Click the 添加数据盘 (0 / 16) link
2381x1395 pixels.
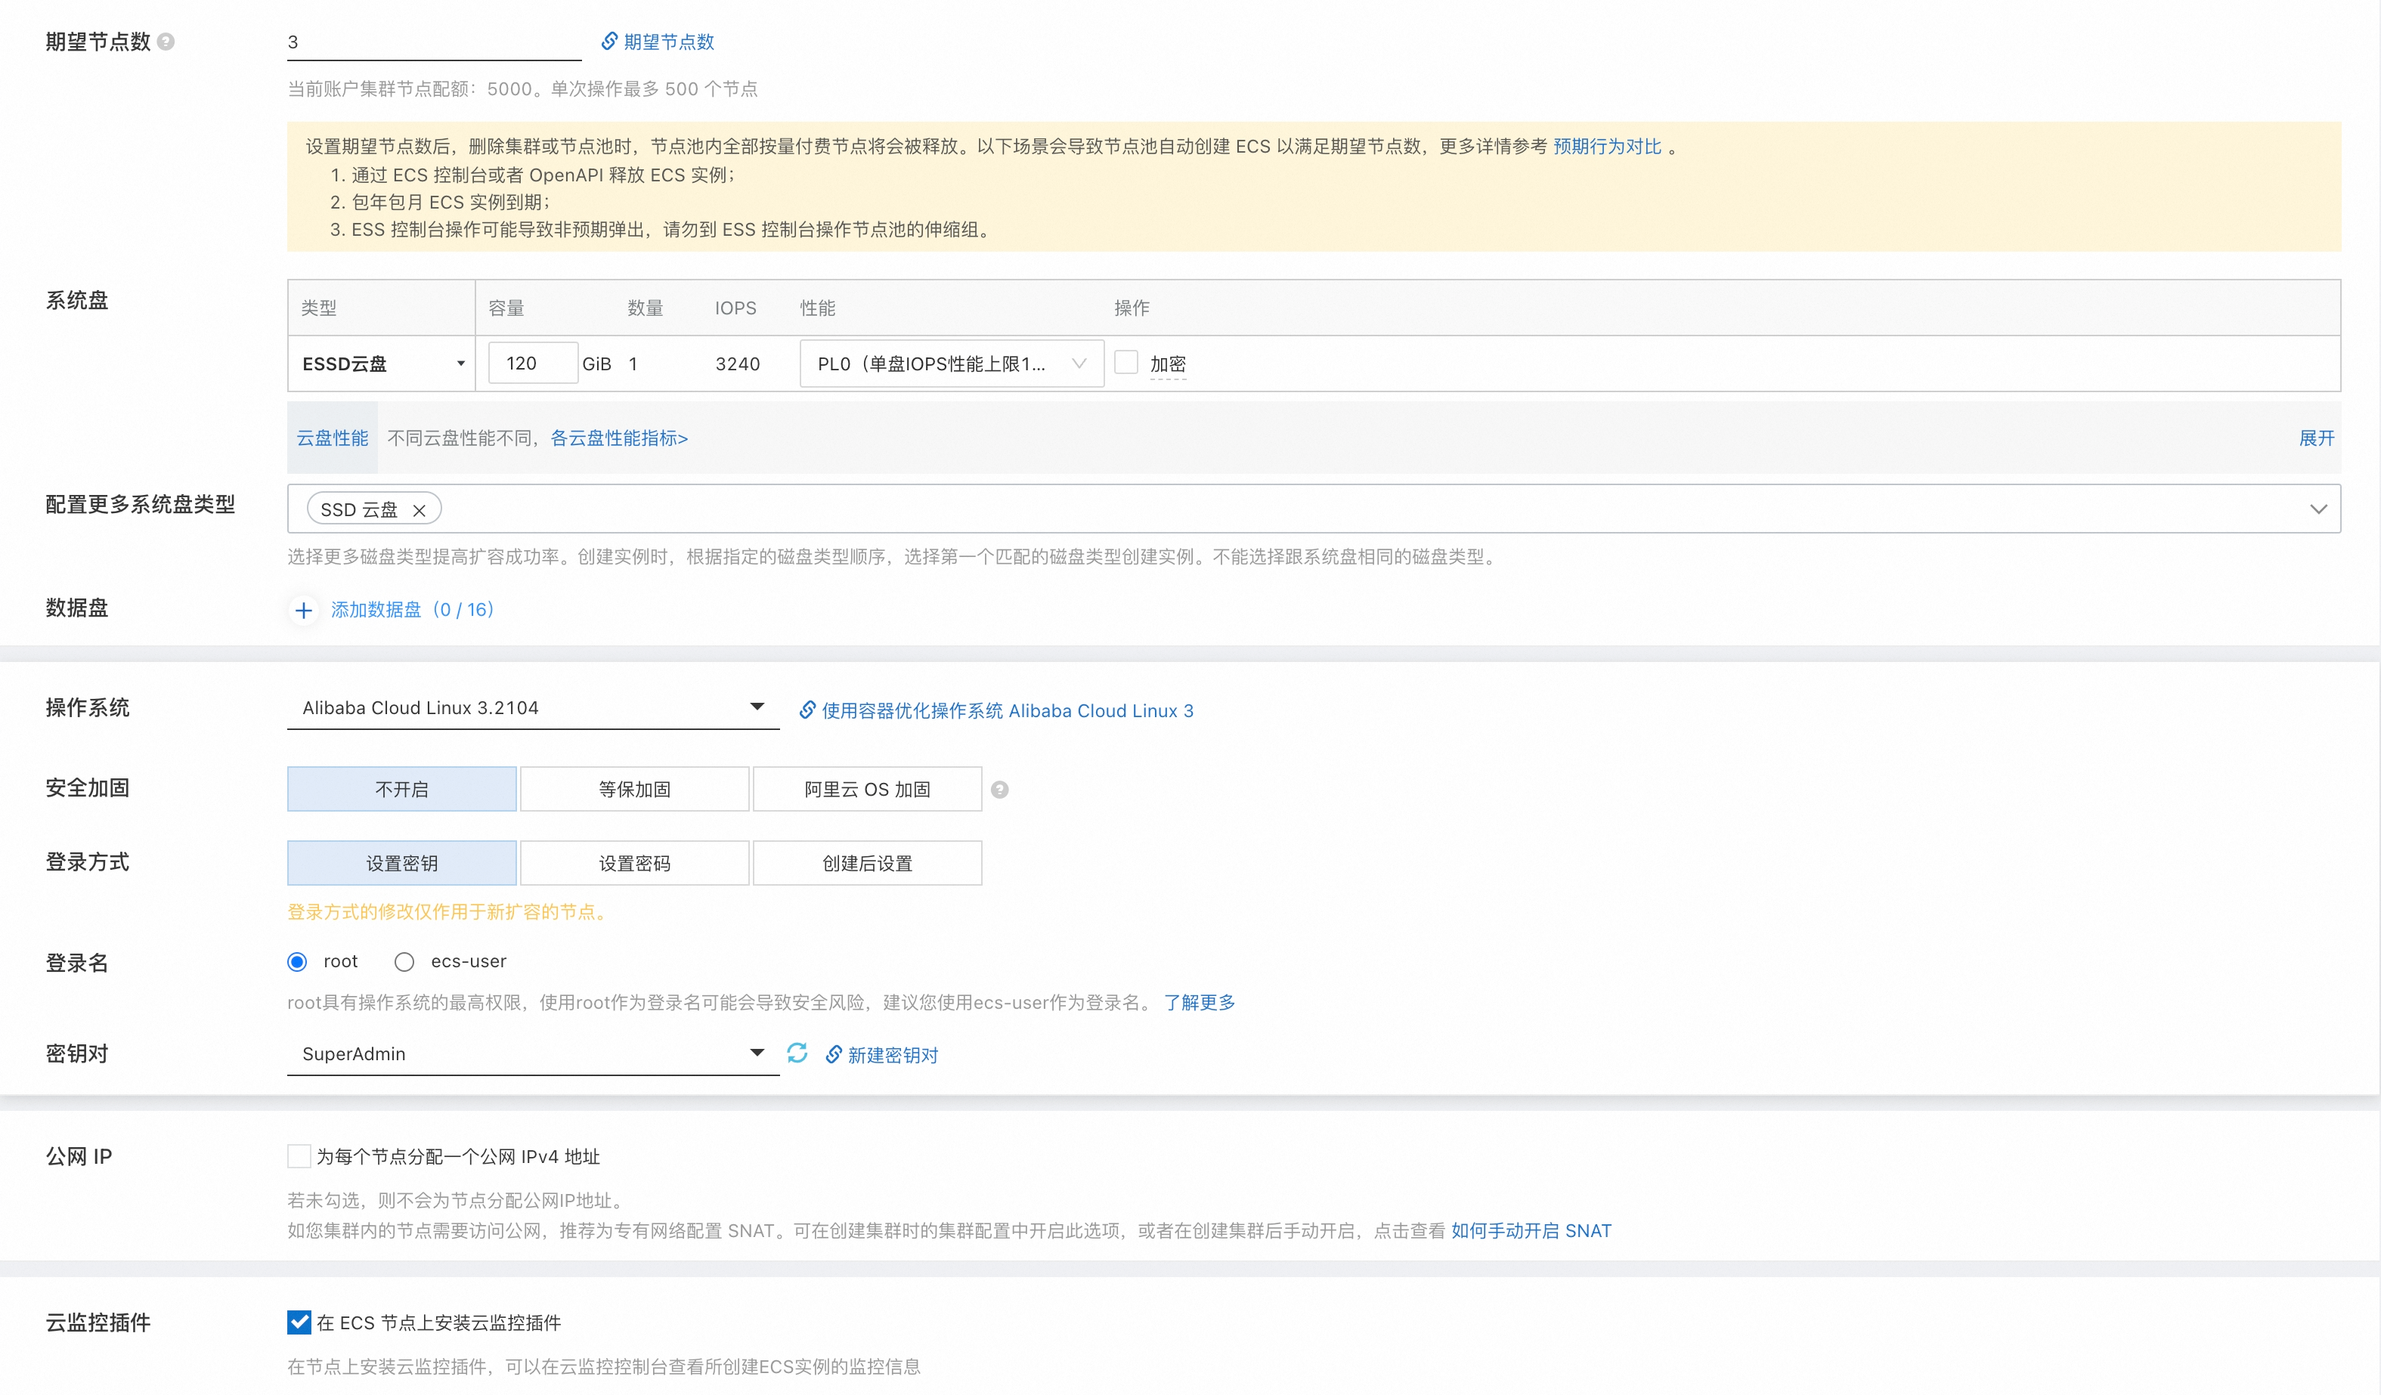(x=413, y=609)
